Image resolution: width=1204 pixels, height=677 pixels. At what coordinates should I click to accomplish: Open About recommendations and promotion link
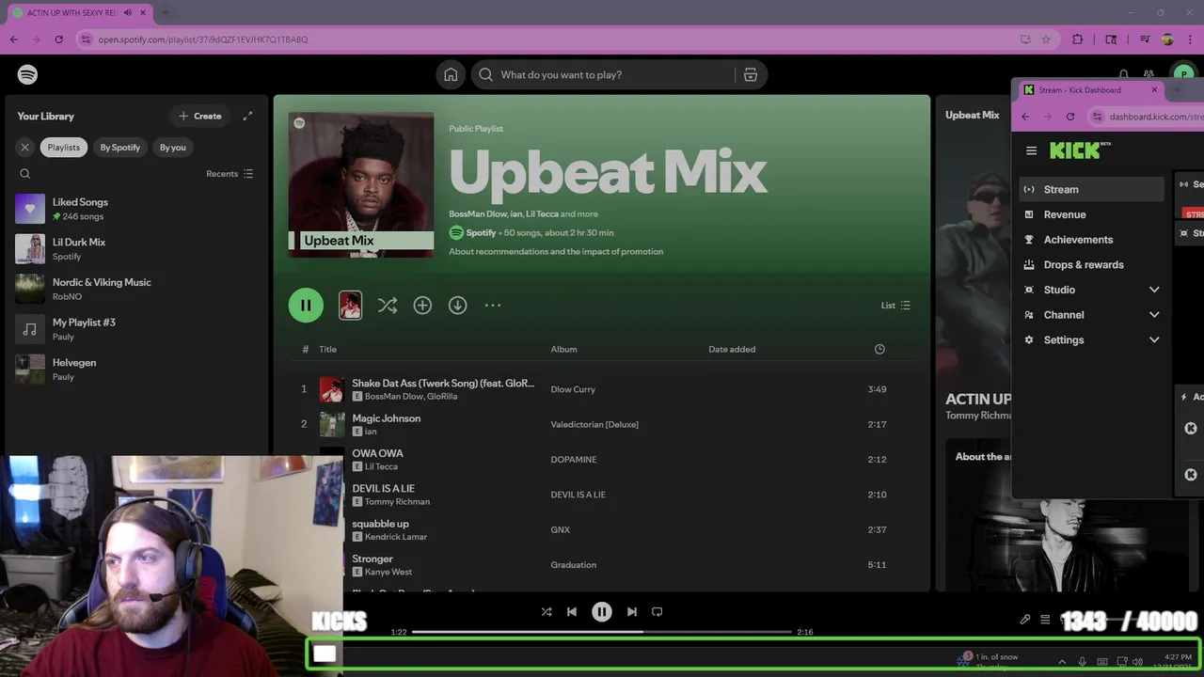tap(556, 252)
